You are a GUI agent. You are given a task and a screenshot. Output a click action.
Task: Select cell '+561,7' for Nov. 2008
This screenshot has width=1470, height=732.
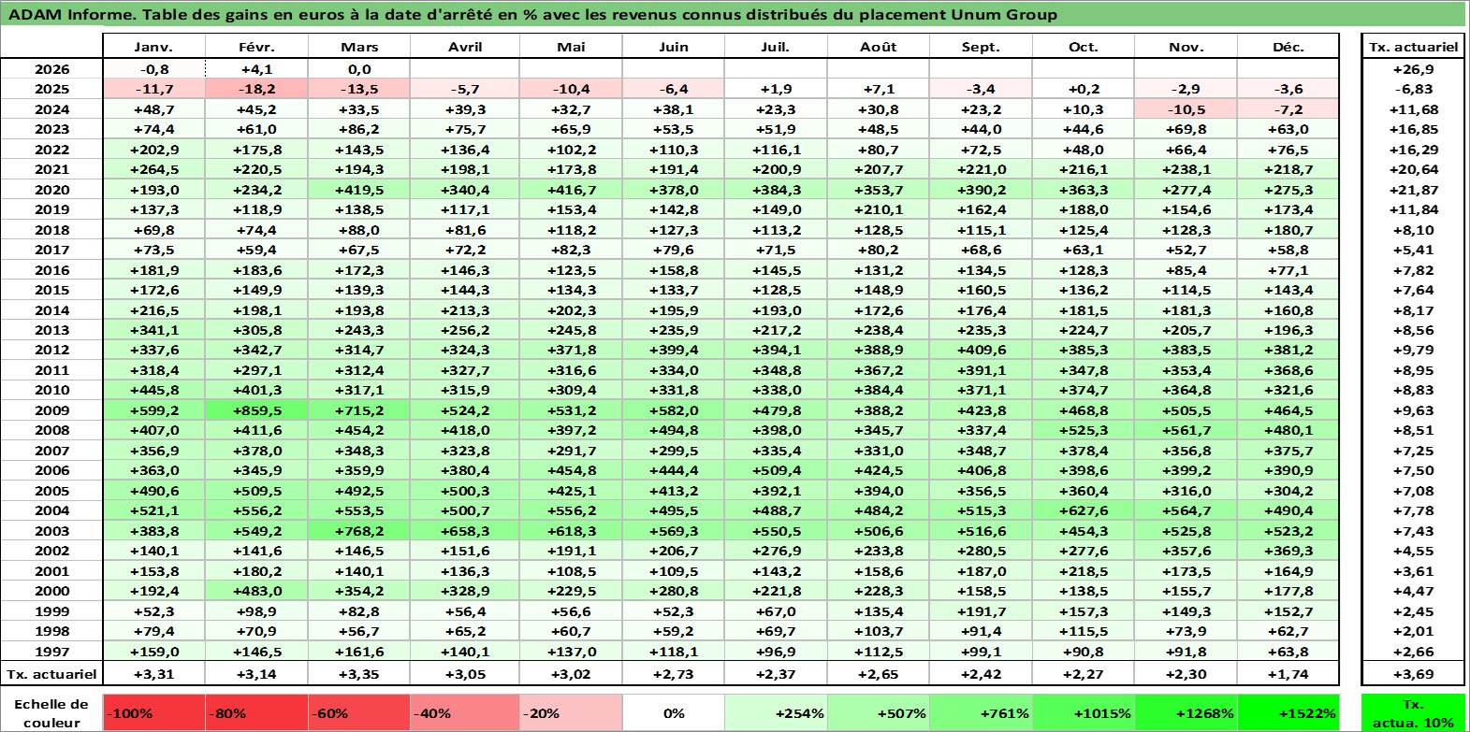1186,430
